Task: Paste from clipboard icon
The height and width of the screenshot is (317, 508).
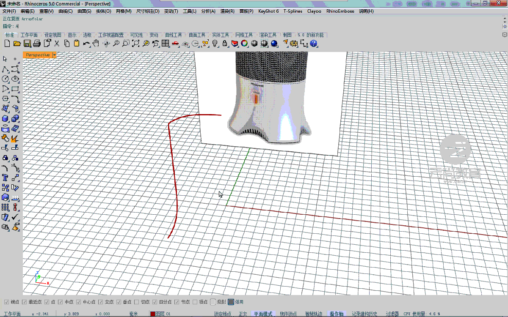Action: [77, 43]
